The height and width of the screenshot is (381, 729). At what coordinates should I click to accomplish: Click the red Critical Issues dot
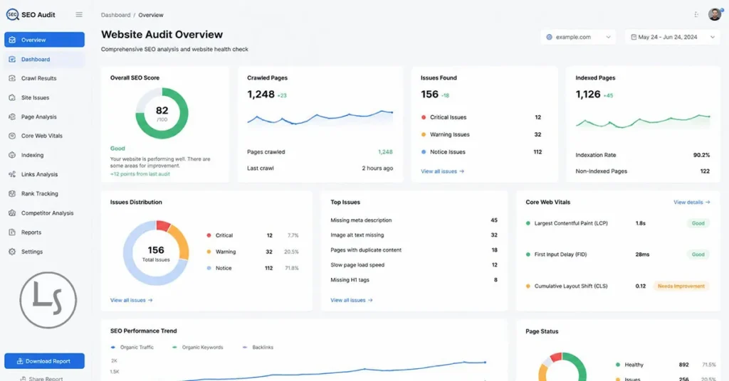[x=424, y=117]
